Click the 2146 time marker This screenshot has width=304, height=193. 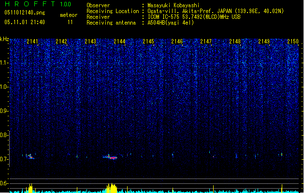(177, 41)
